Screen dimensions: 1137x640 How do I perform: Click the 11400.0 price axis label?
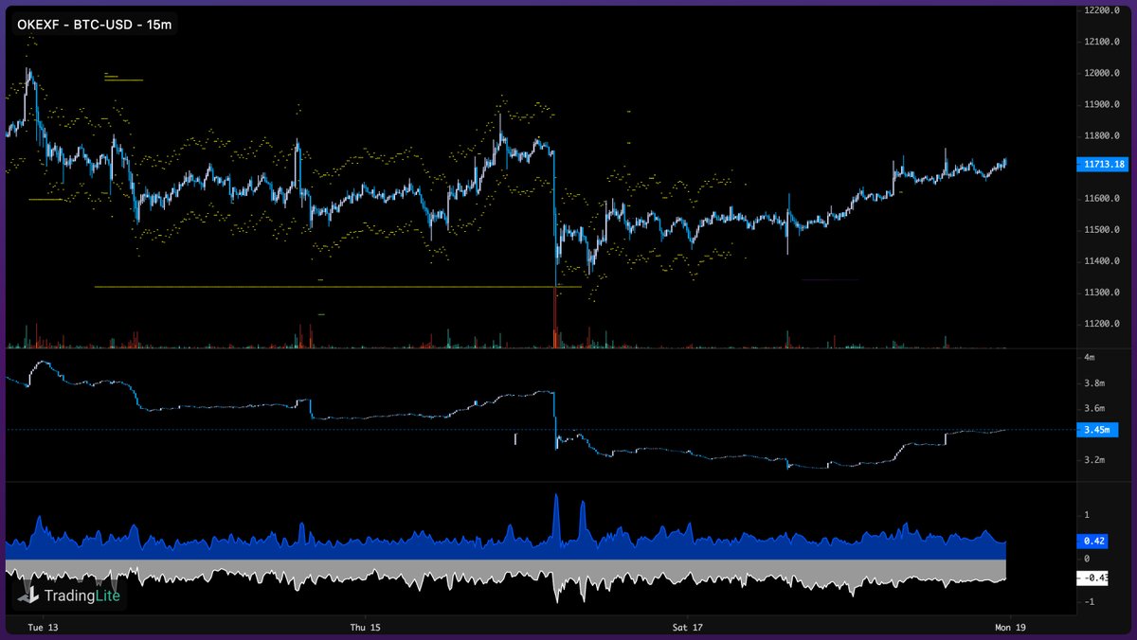[1102, 261]
